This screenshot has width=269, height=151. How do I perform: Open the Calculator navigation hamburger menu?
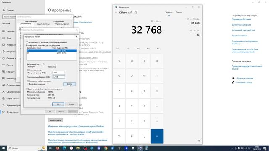pyautogui.click(x=116, y=13)
